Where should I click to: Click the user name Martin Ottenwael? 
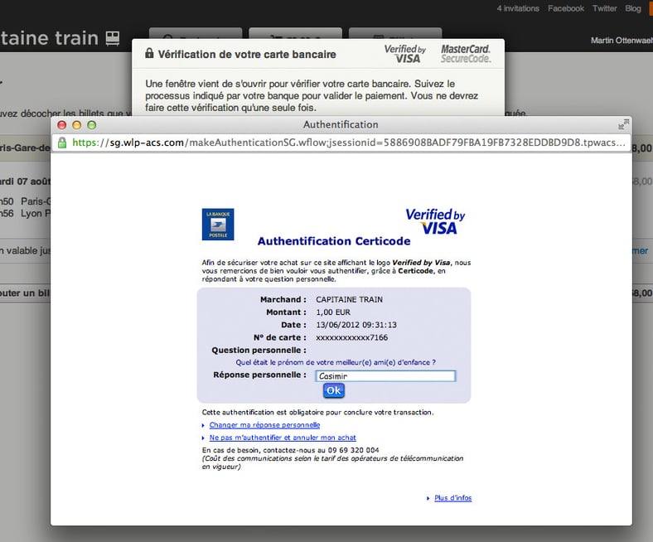[x=622, y=41]
